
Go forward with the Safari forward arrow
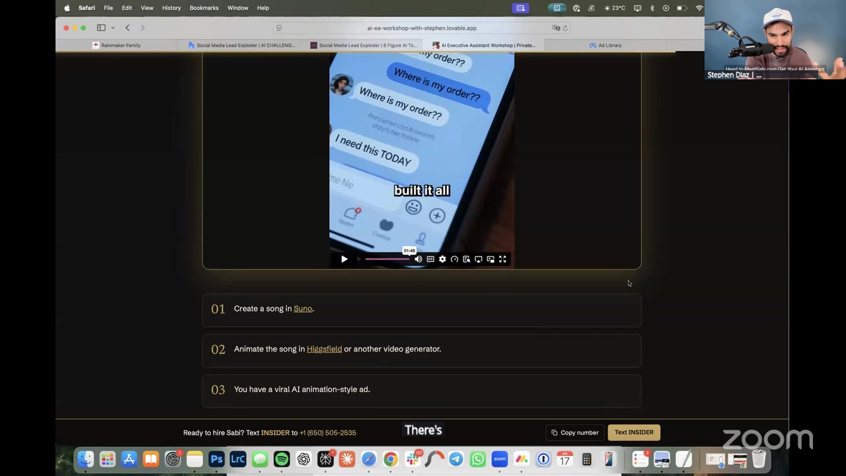(143, 28)
